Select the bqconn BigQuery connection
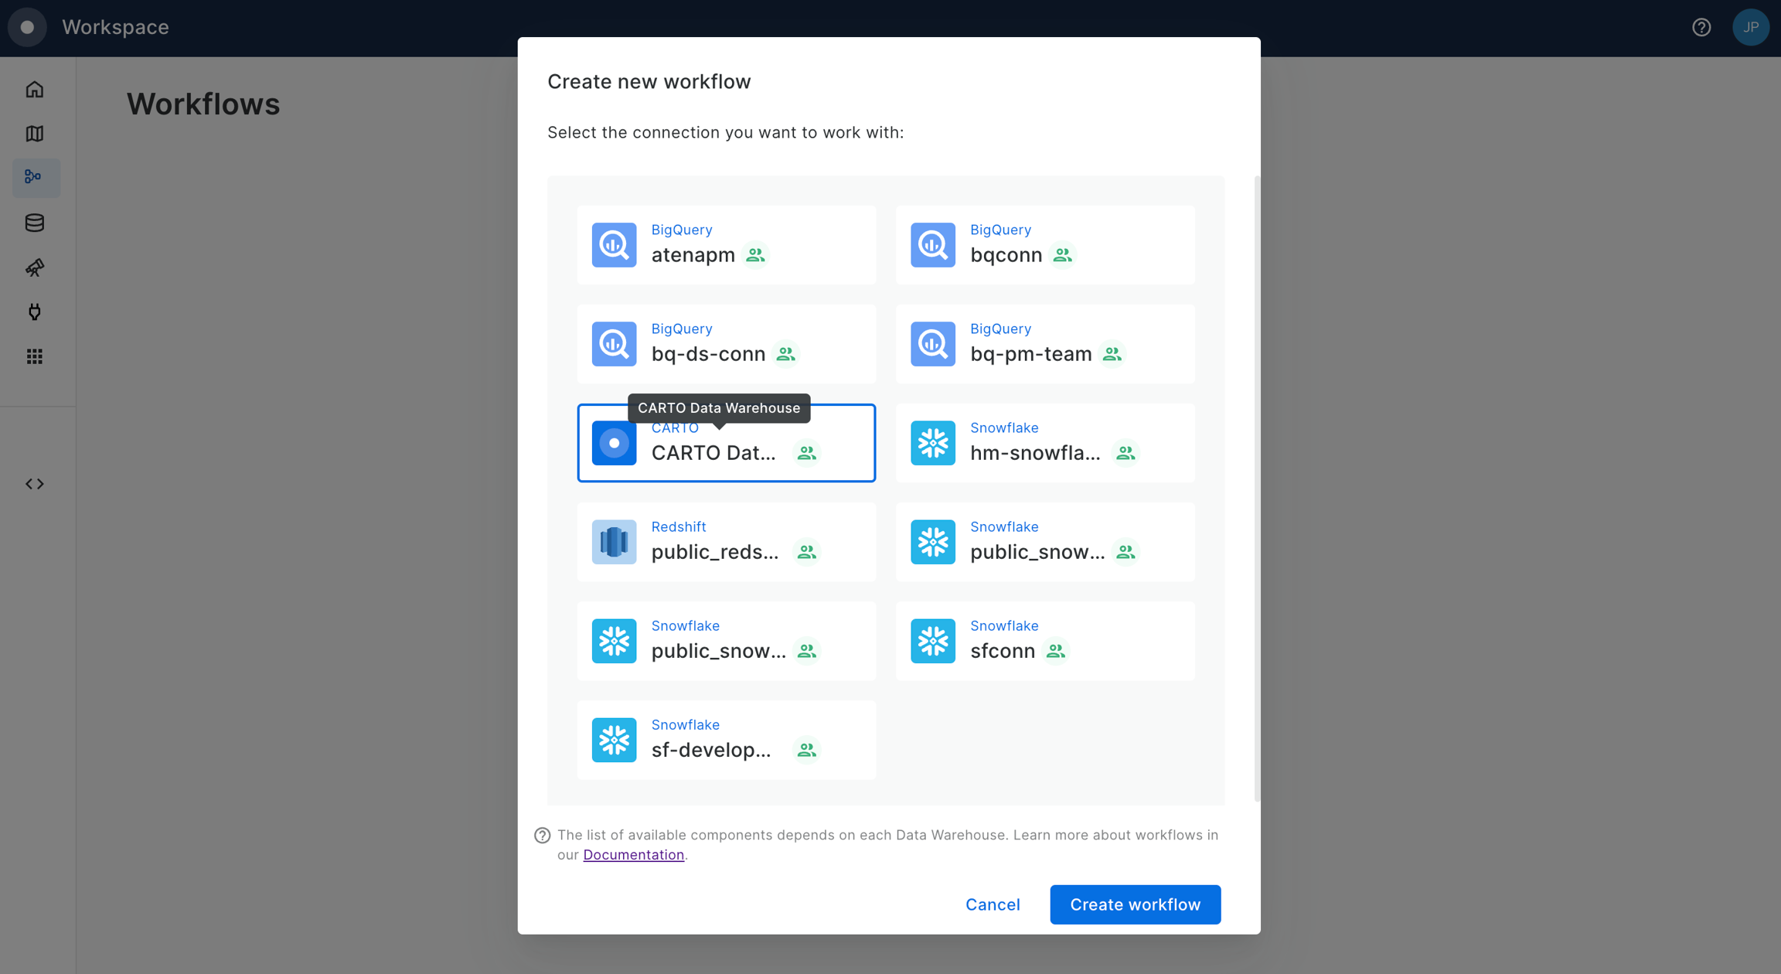The height and width of the screenshot is (974, 1781). pos(1045,245)
